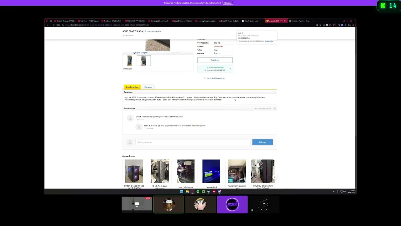Switch to the Konumu tab
This screenshot has height=226, width=401.
pos(148,87)
